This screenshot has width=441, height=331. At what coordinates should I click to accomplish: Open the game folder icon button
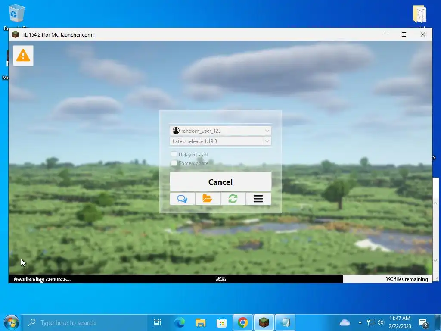click(208, 199)
